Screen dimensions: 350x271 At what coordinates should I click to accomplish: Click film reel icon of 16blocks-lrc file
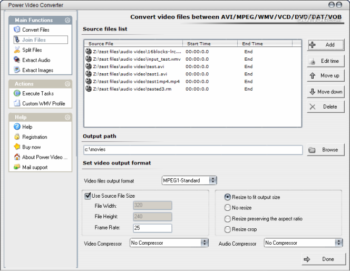click(89, 51)
